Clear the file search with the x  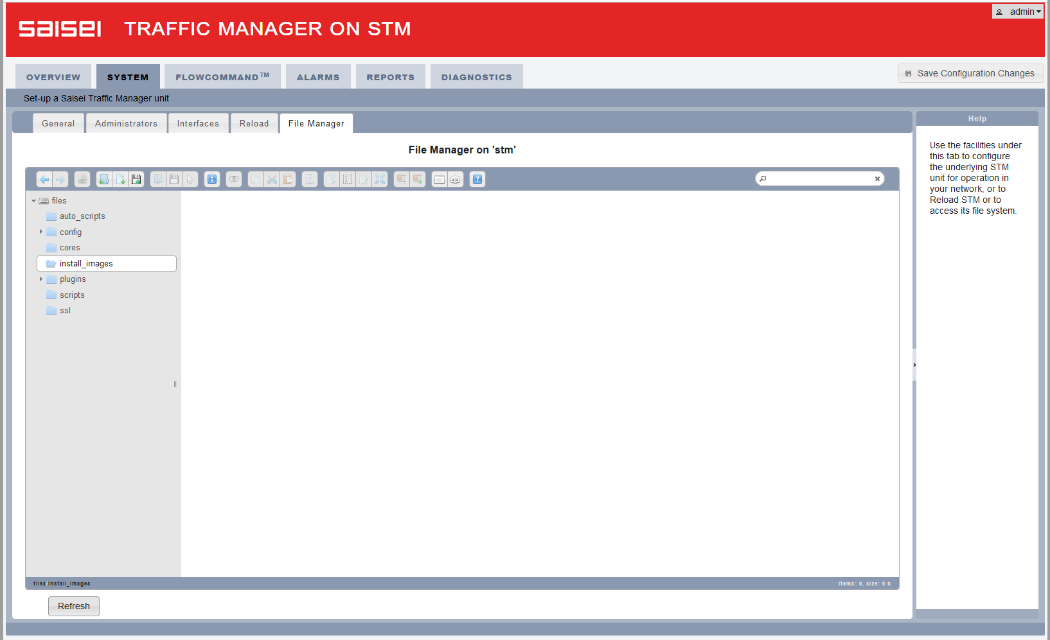877,179
